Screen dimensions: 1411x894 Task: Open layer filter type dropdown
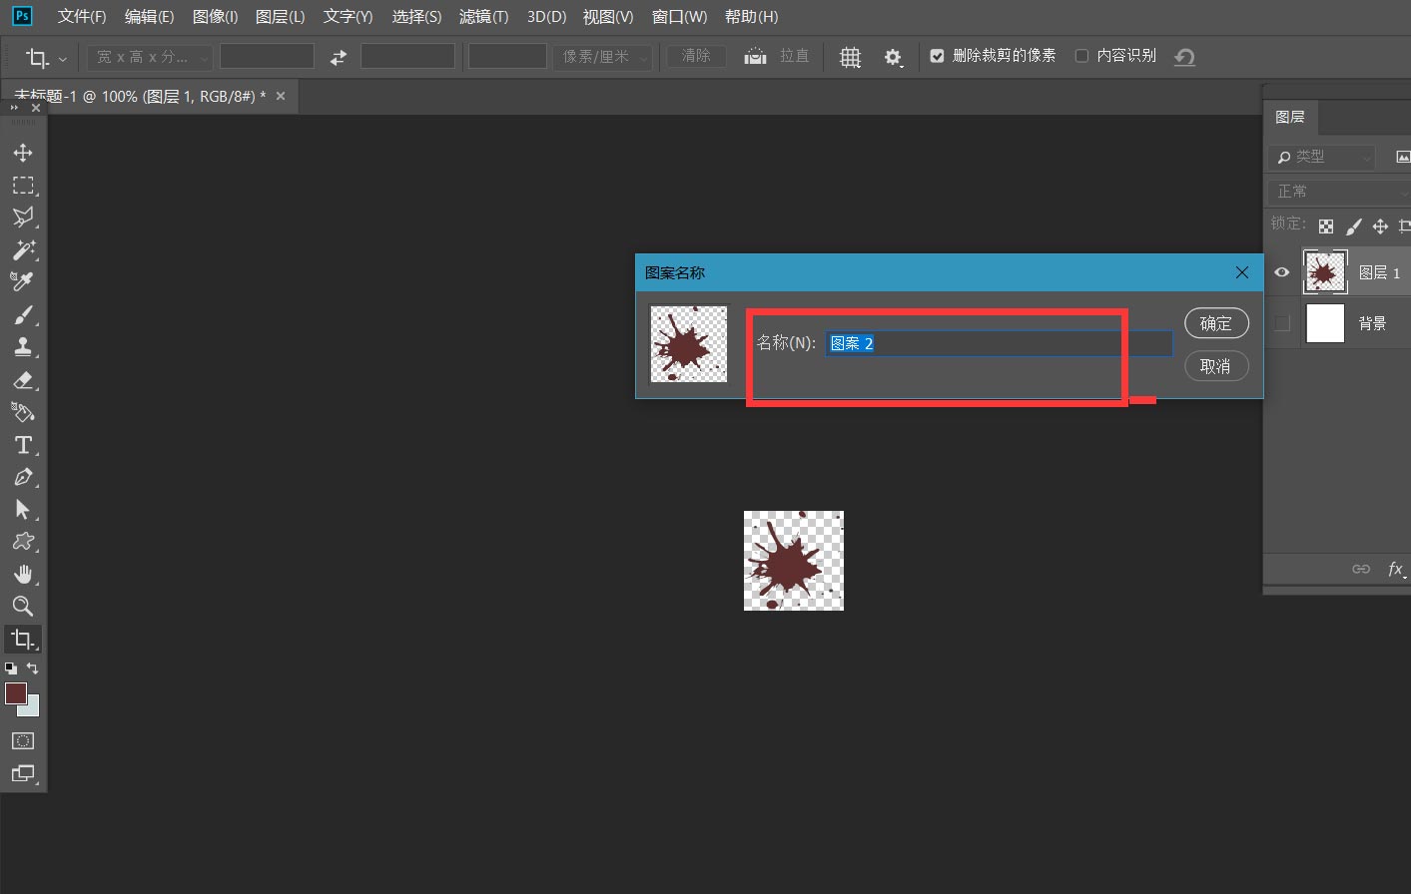(1322, 157)
